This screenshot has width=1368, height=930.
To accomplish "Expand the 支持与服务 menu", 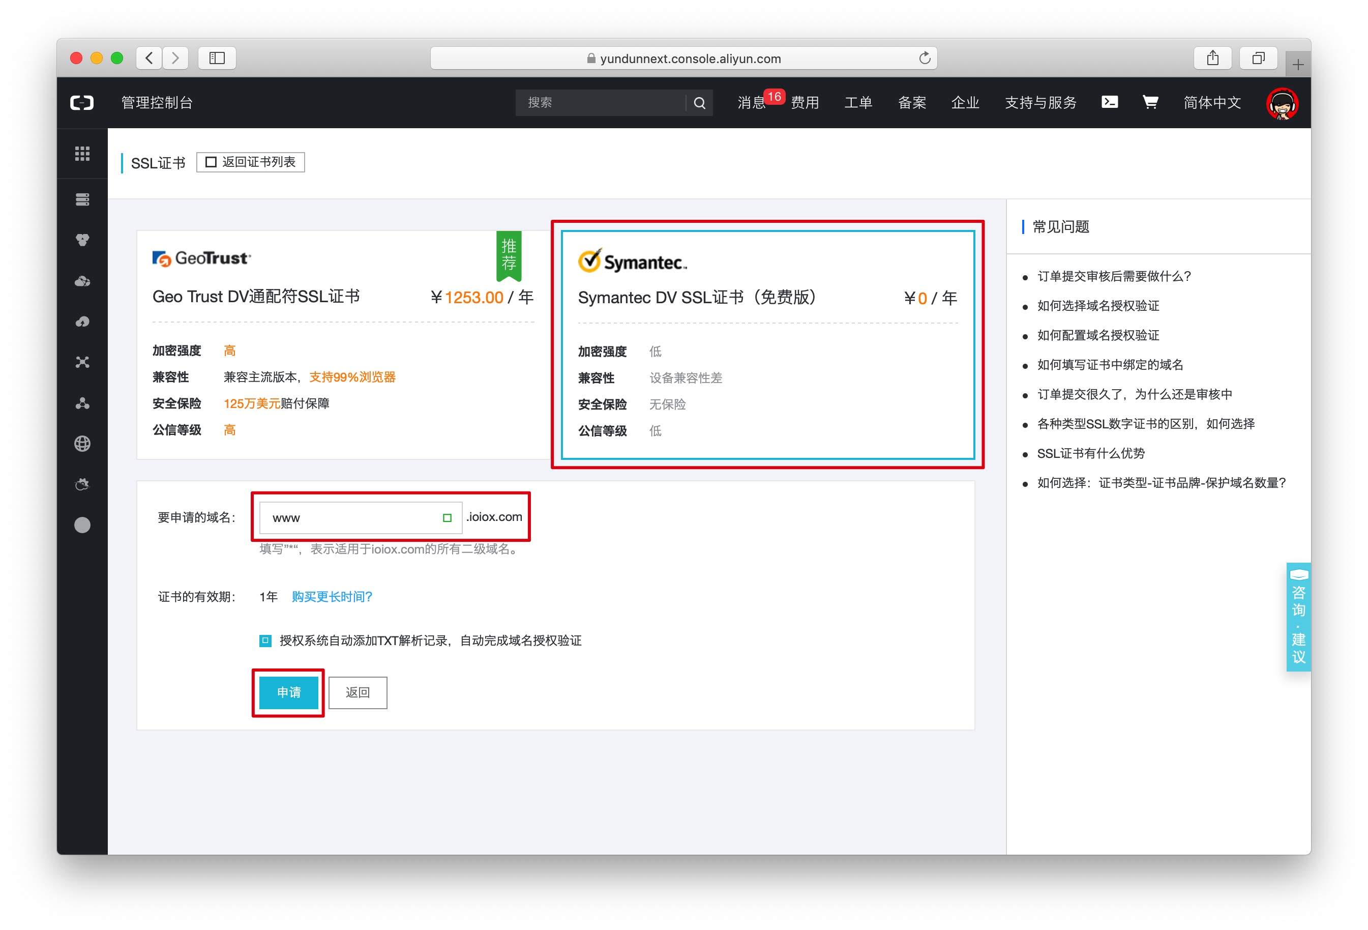I will [x=1040, y=102].
